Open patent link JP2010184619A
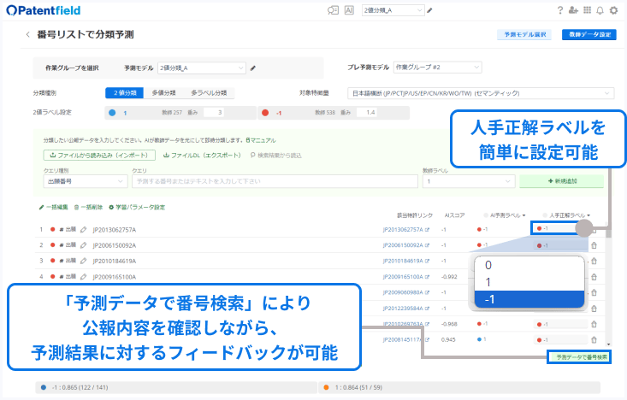The height and width of the screenshot is (400, 627). 405,261
